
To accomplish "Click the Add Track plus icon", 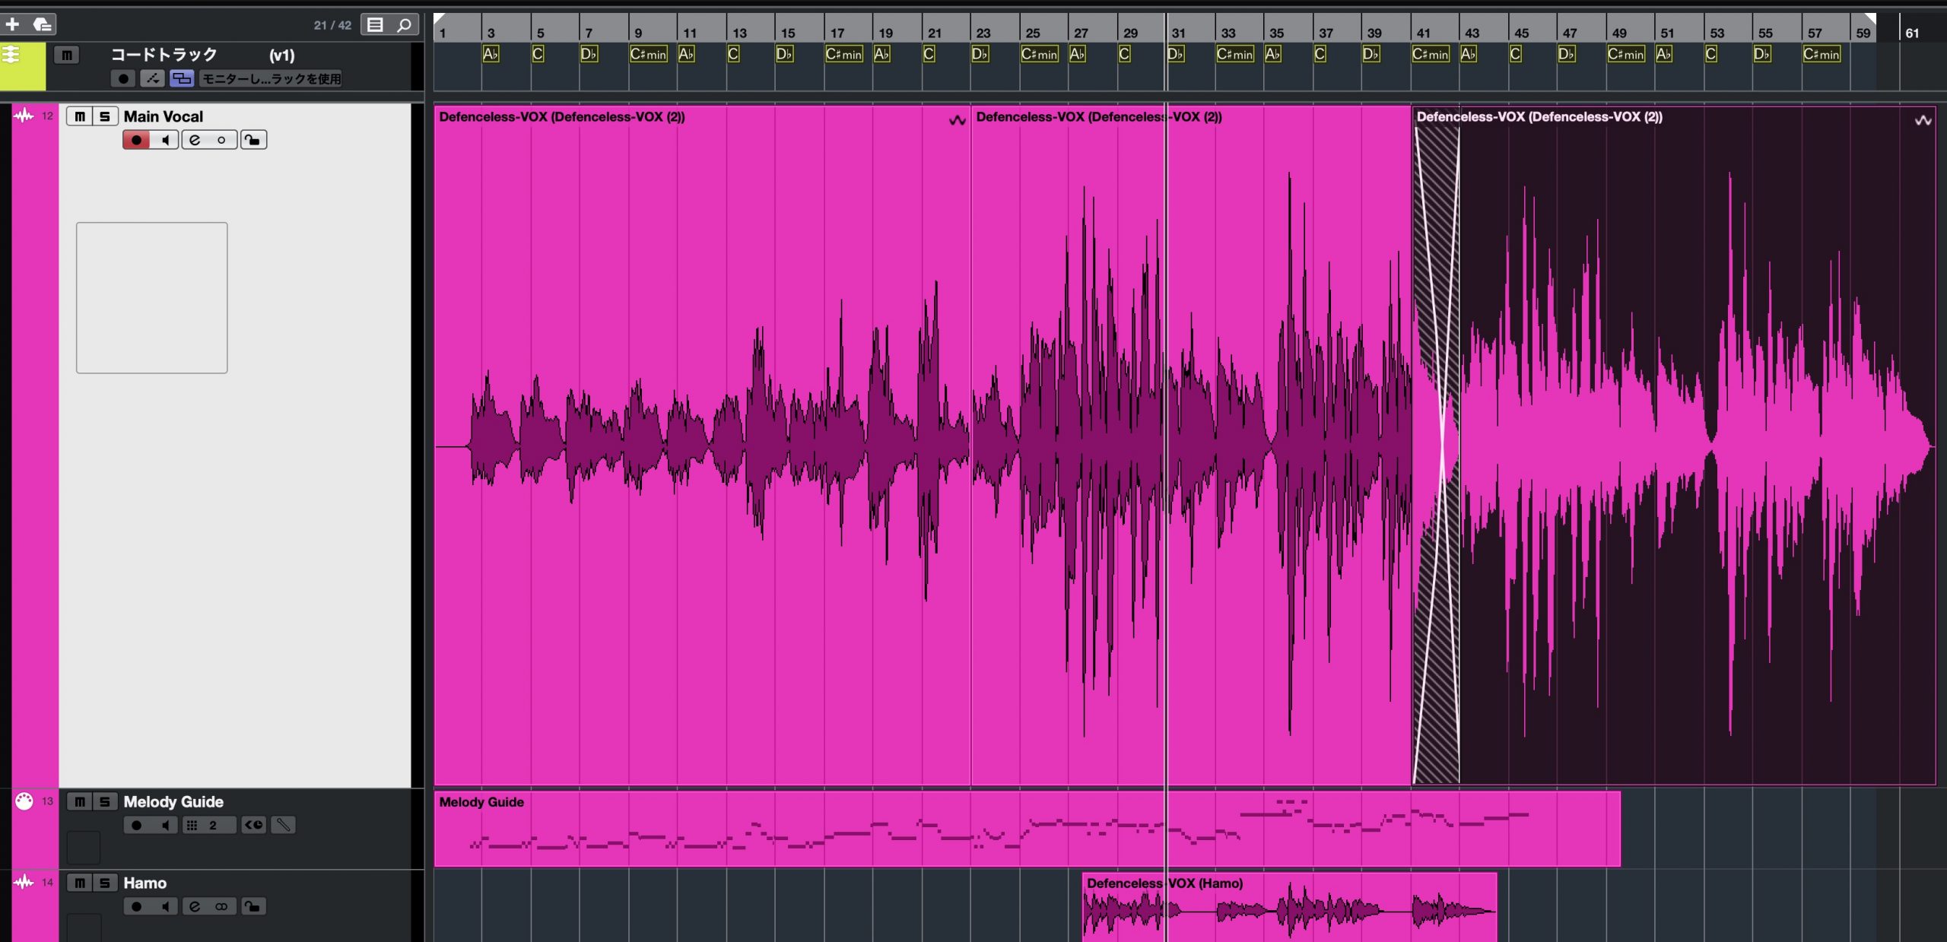I will pos(12,24).
